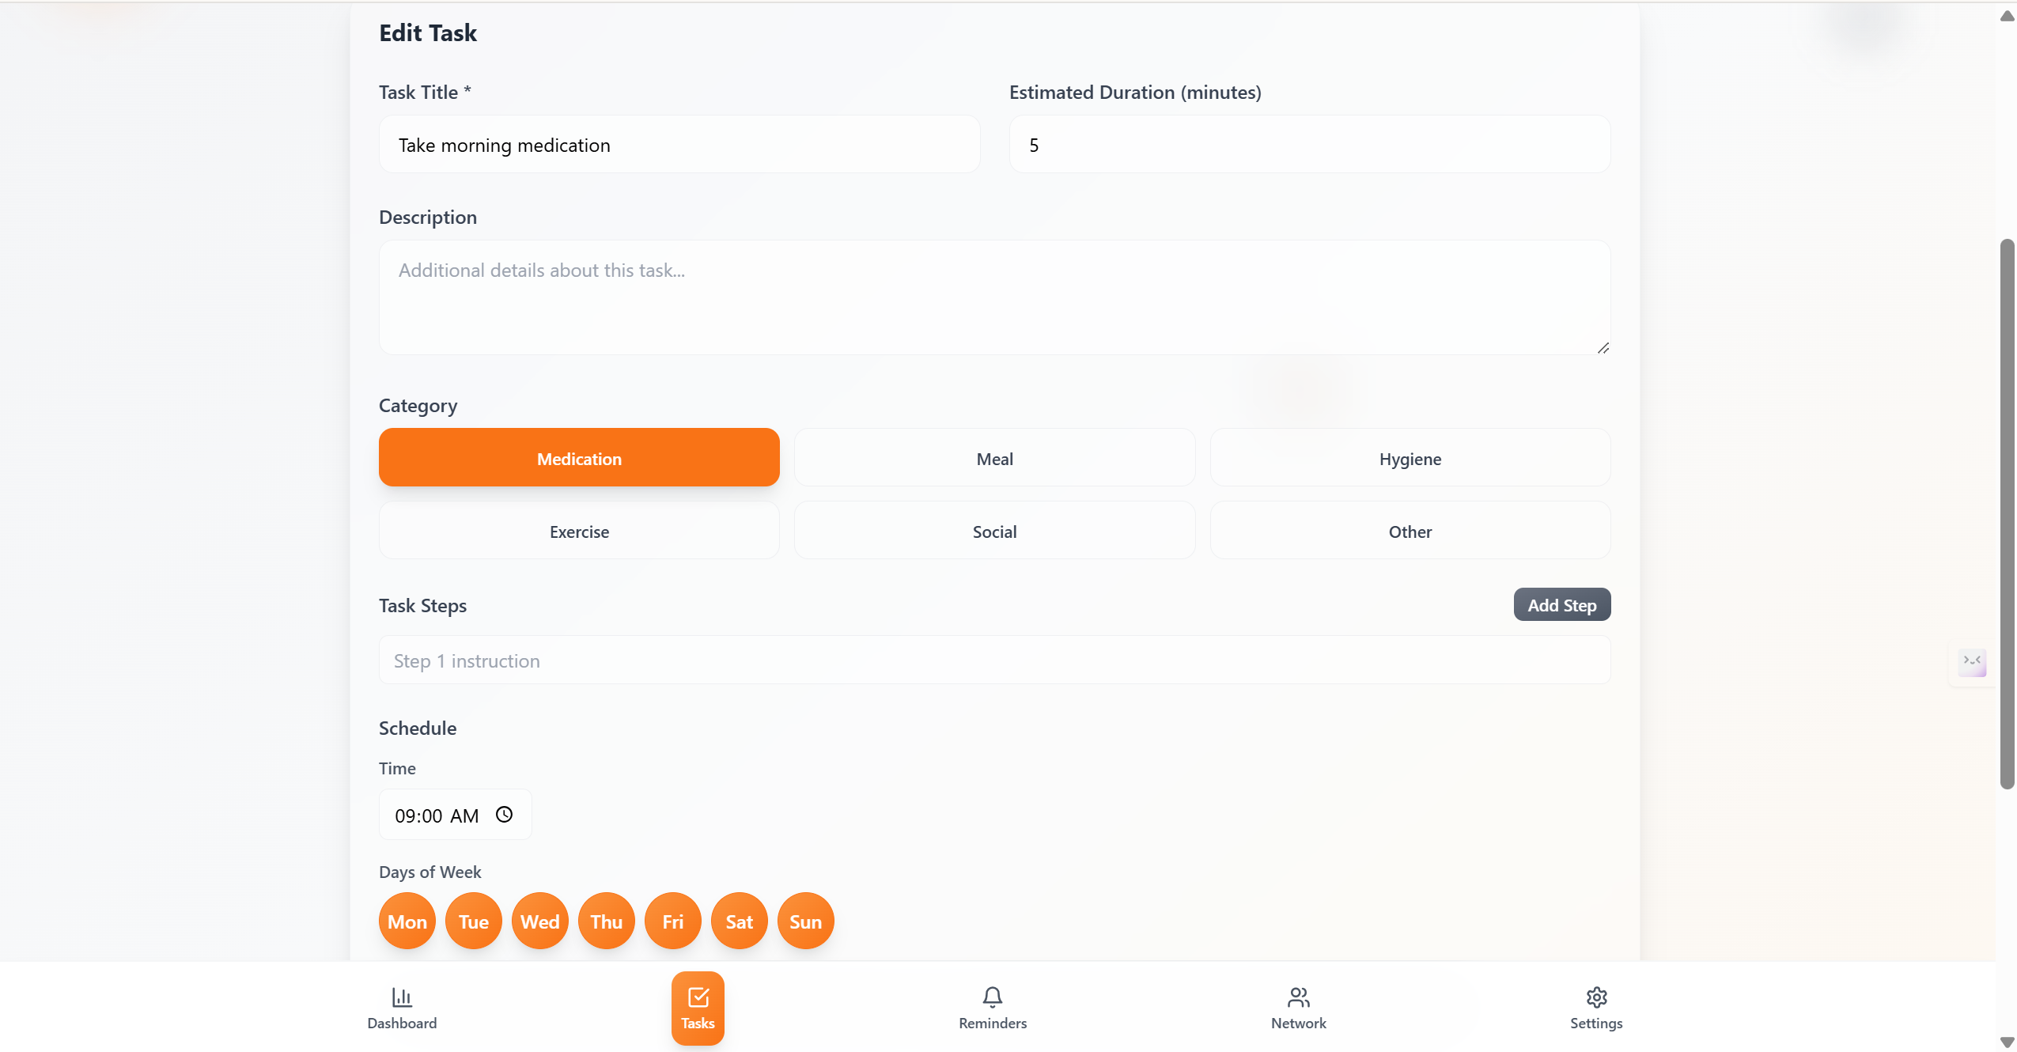Go to Network people icon
Viewport: 2017px width, 1052px height.
coord(1298,997)
